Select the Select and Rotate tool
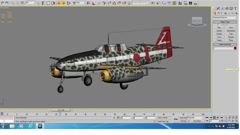Image resolution: width=240 pixels, height=135 pixels. click(68, 3)
